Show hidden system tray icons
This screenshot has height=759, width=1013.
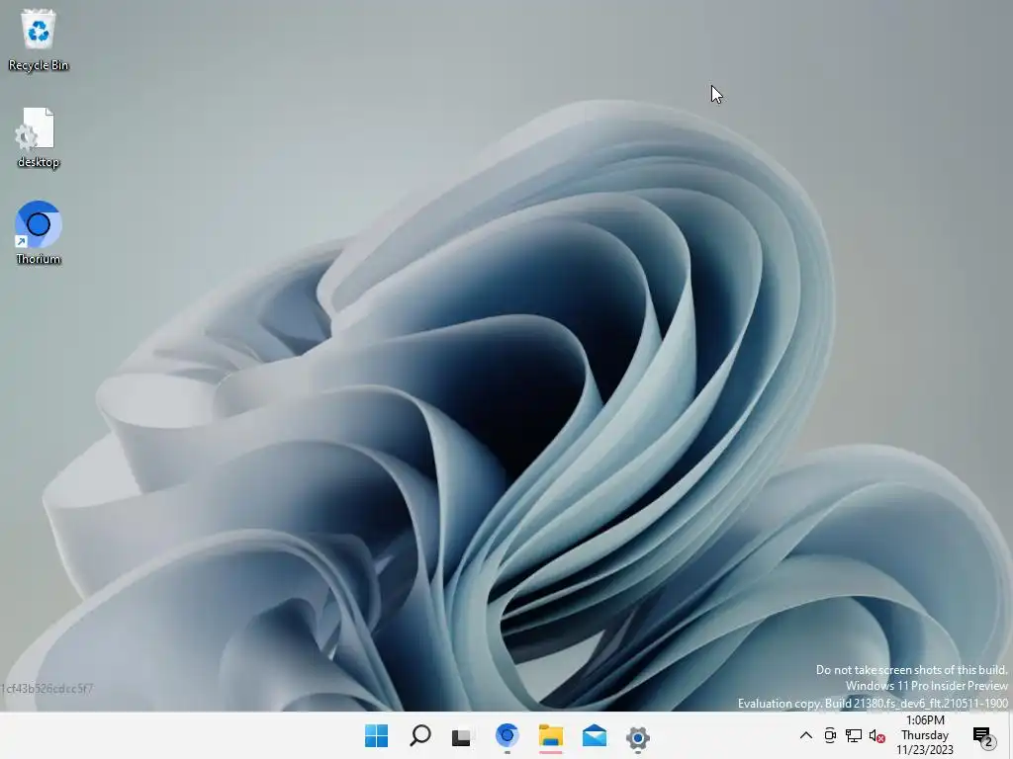click(805, 735)
